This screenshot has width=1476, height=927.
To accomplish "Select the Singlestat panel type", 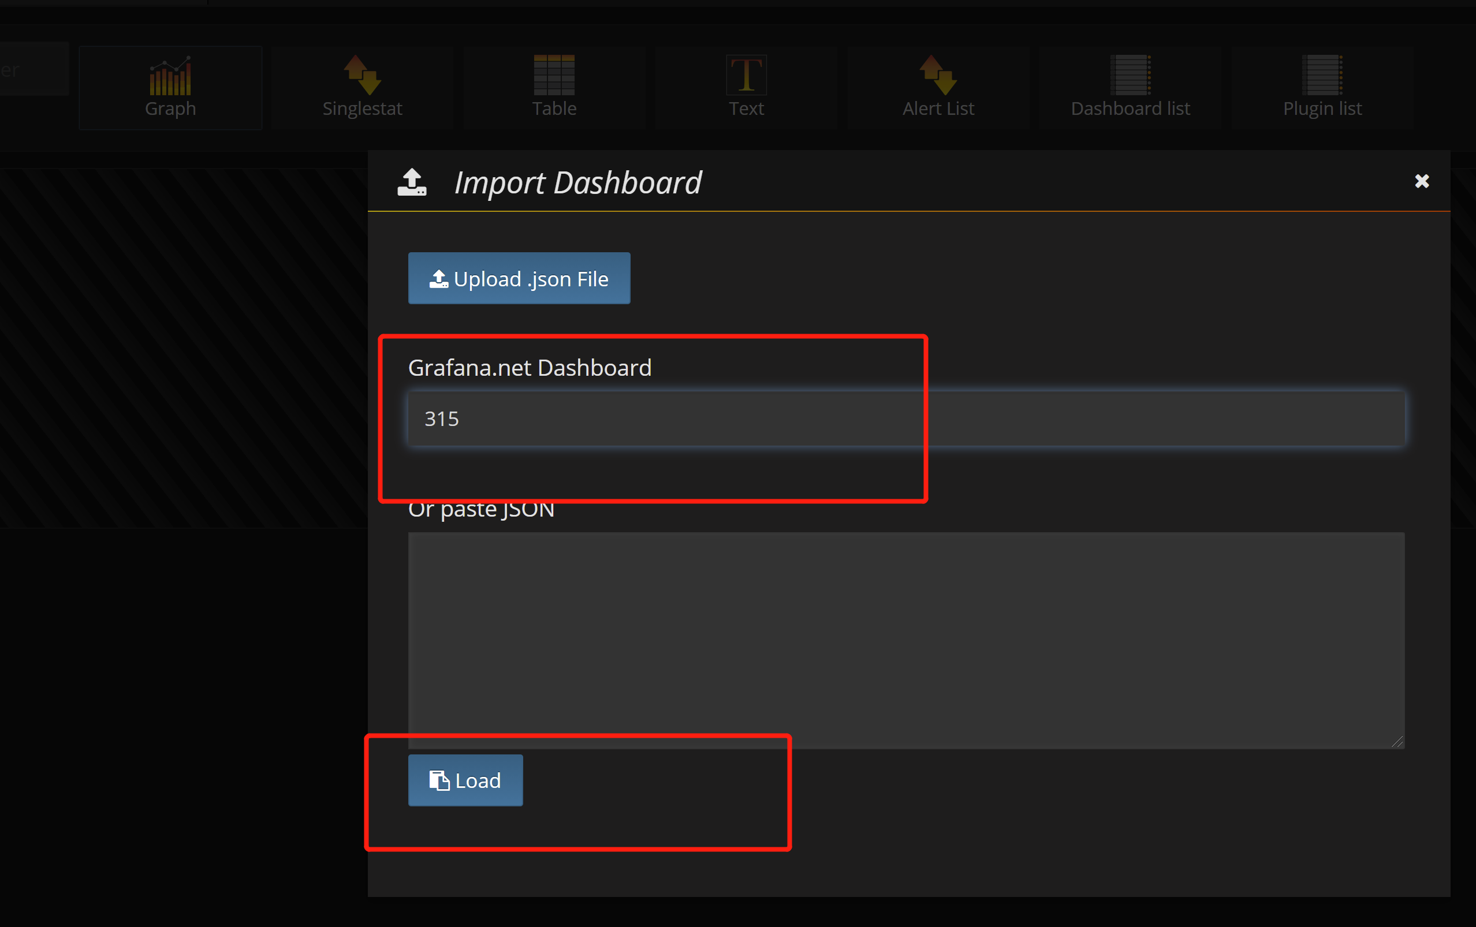I will pyautogui.click(x=362, y=88).
